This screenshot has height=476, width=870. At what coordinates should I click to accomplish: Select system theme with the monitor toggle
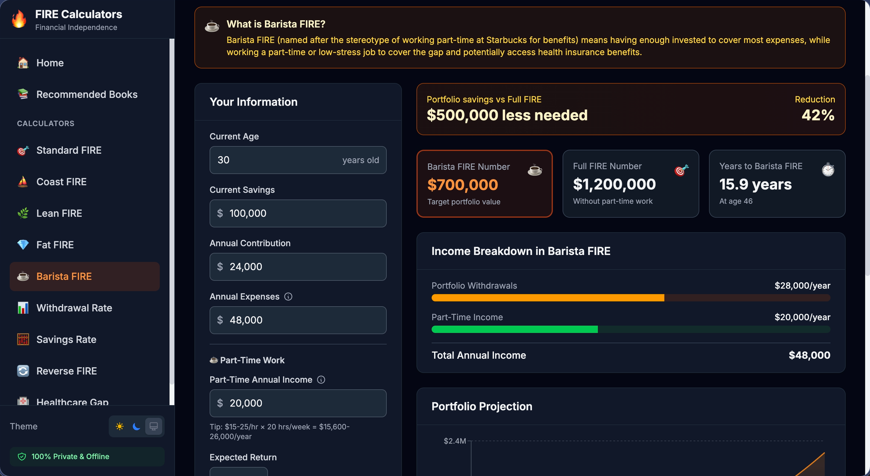154,426
